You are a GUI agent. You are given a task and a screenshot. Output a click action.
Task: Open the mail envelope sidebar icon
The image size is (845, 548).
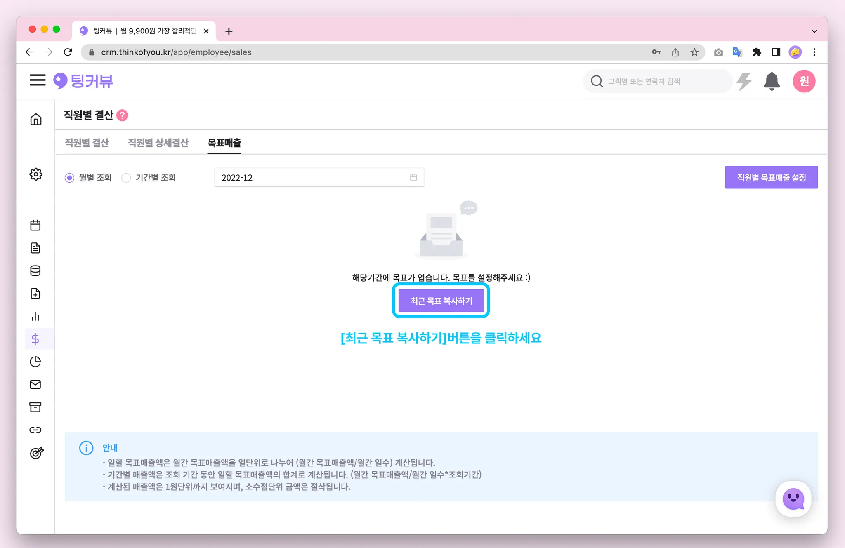tap(35, 384)
